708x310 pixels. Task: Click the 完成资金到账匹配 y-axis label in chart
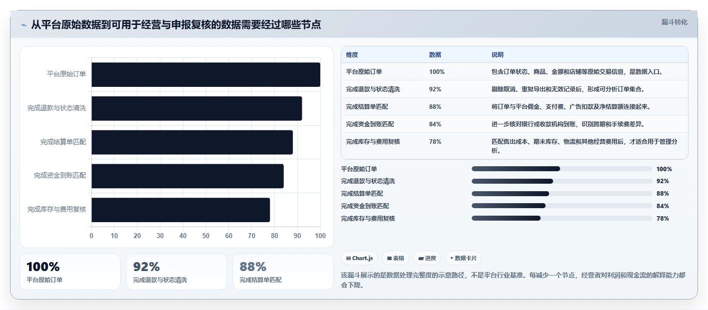60,176
